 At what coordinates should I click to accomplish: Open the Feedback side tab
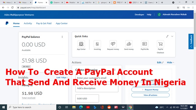click(x=191, y=42)
